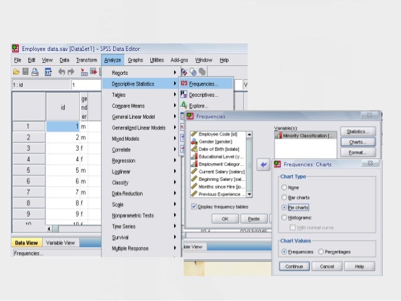Click the Previous Experience ruler icon
401x301 pixels.
tap(194, 194)
